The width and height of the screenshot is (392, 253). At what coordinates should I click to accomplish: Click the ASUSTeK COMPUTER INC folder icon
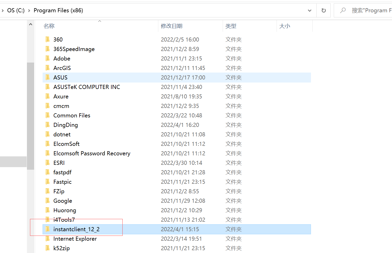point(48,87)
